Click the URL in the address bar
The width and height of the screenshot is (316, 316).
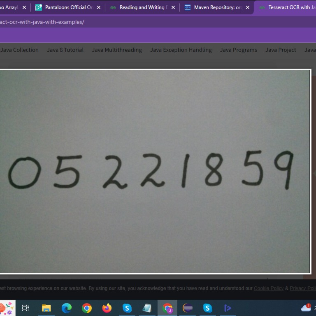coord(42,22)
